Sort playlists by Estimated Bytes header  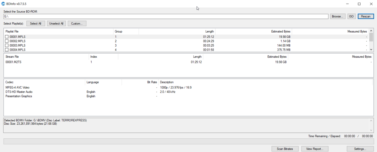[x=254, y=31]
